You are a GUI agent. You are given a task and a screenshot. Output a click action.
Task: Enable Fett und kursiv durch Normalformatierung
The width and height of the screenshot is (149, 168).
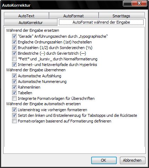coord(14,59)
